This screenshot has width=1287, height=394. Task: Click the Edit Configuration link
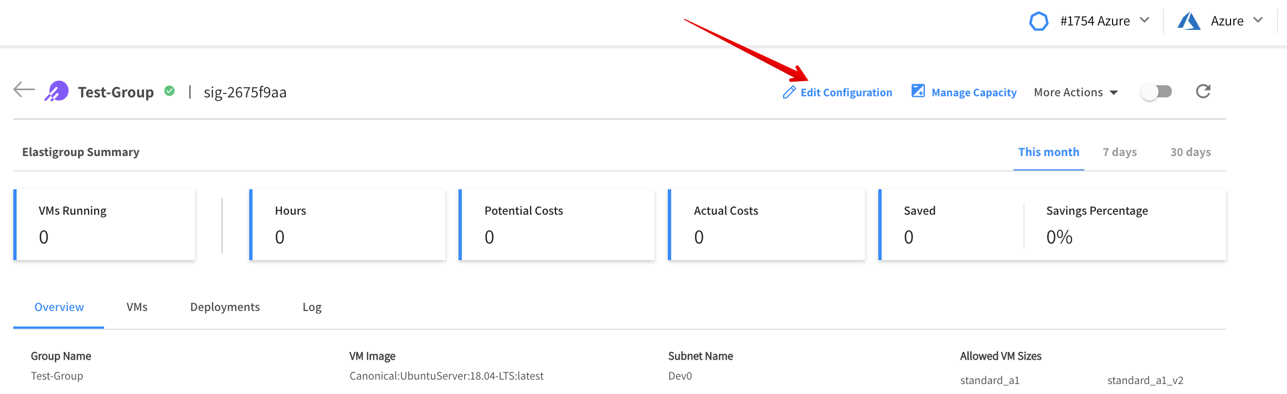click(846, 92)
